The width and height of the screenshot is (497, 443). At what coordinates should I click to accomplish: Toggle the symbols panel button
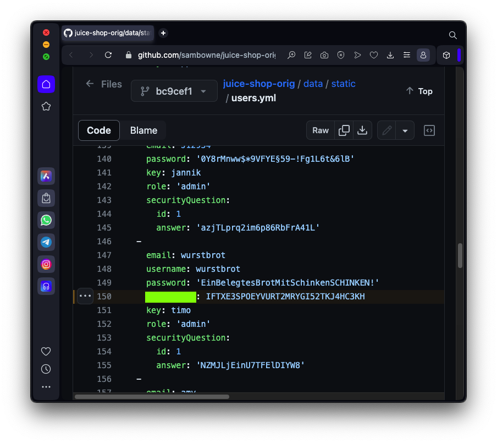coord(429,130)
